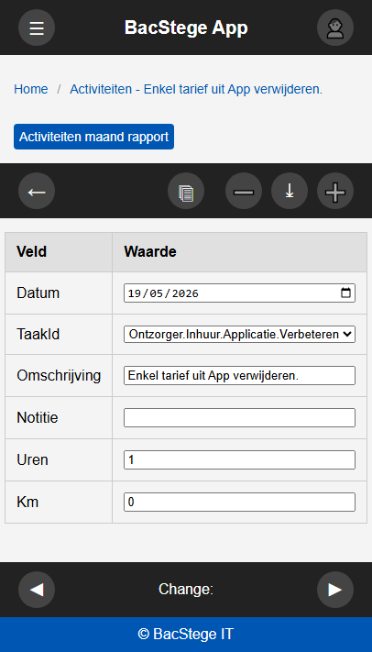Screen dimensions: 372x652
Task: Go back with the left arrow icon
Action: tap(37, 191)
